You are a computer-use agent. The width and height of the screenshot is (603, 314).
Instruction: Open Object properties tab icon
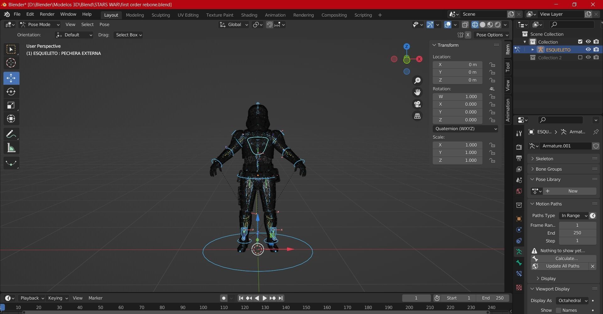click(519, 219)
